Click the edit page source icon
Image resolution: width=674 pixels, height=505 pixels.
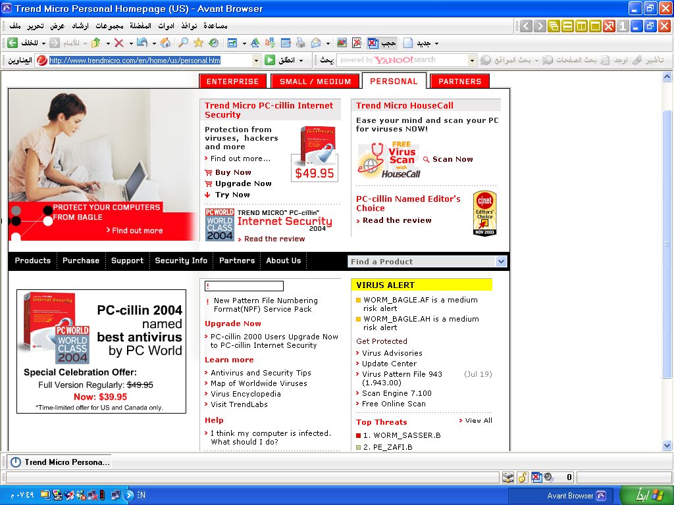(x=286, y=43)
